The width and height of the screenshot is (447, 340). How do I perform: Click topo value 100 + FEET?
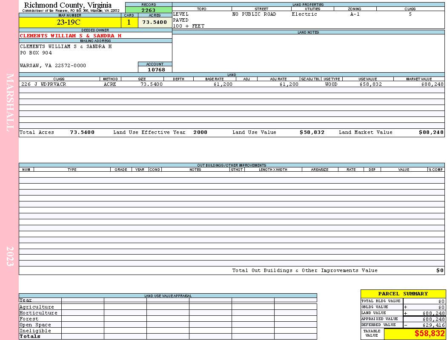click(189, 26)
